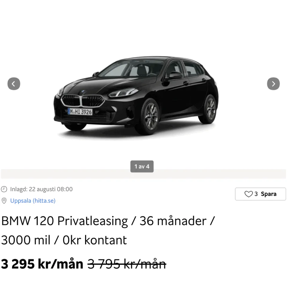Click the saved count number 3
This screenshot has width=306, height=281.
pyautogui.click(x=256, y=194)
